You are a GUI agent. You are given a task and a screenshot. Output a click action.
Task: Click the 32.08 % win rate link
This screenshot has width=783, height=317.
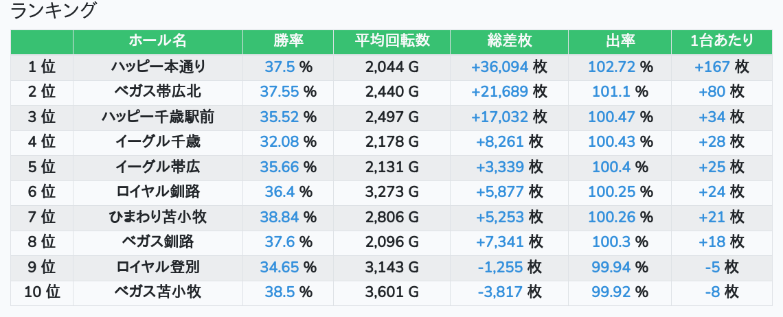pyautogui.click(x=280, y=142)
